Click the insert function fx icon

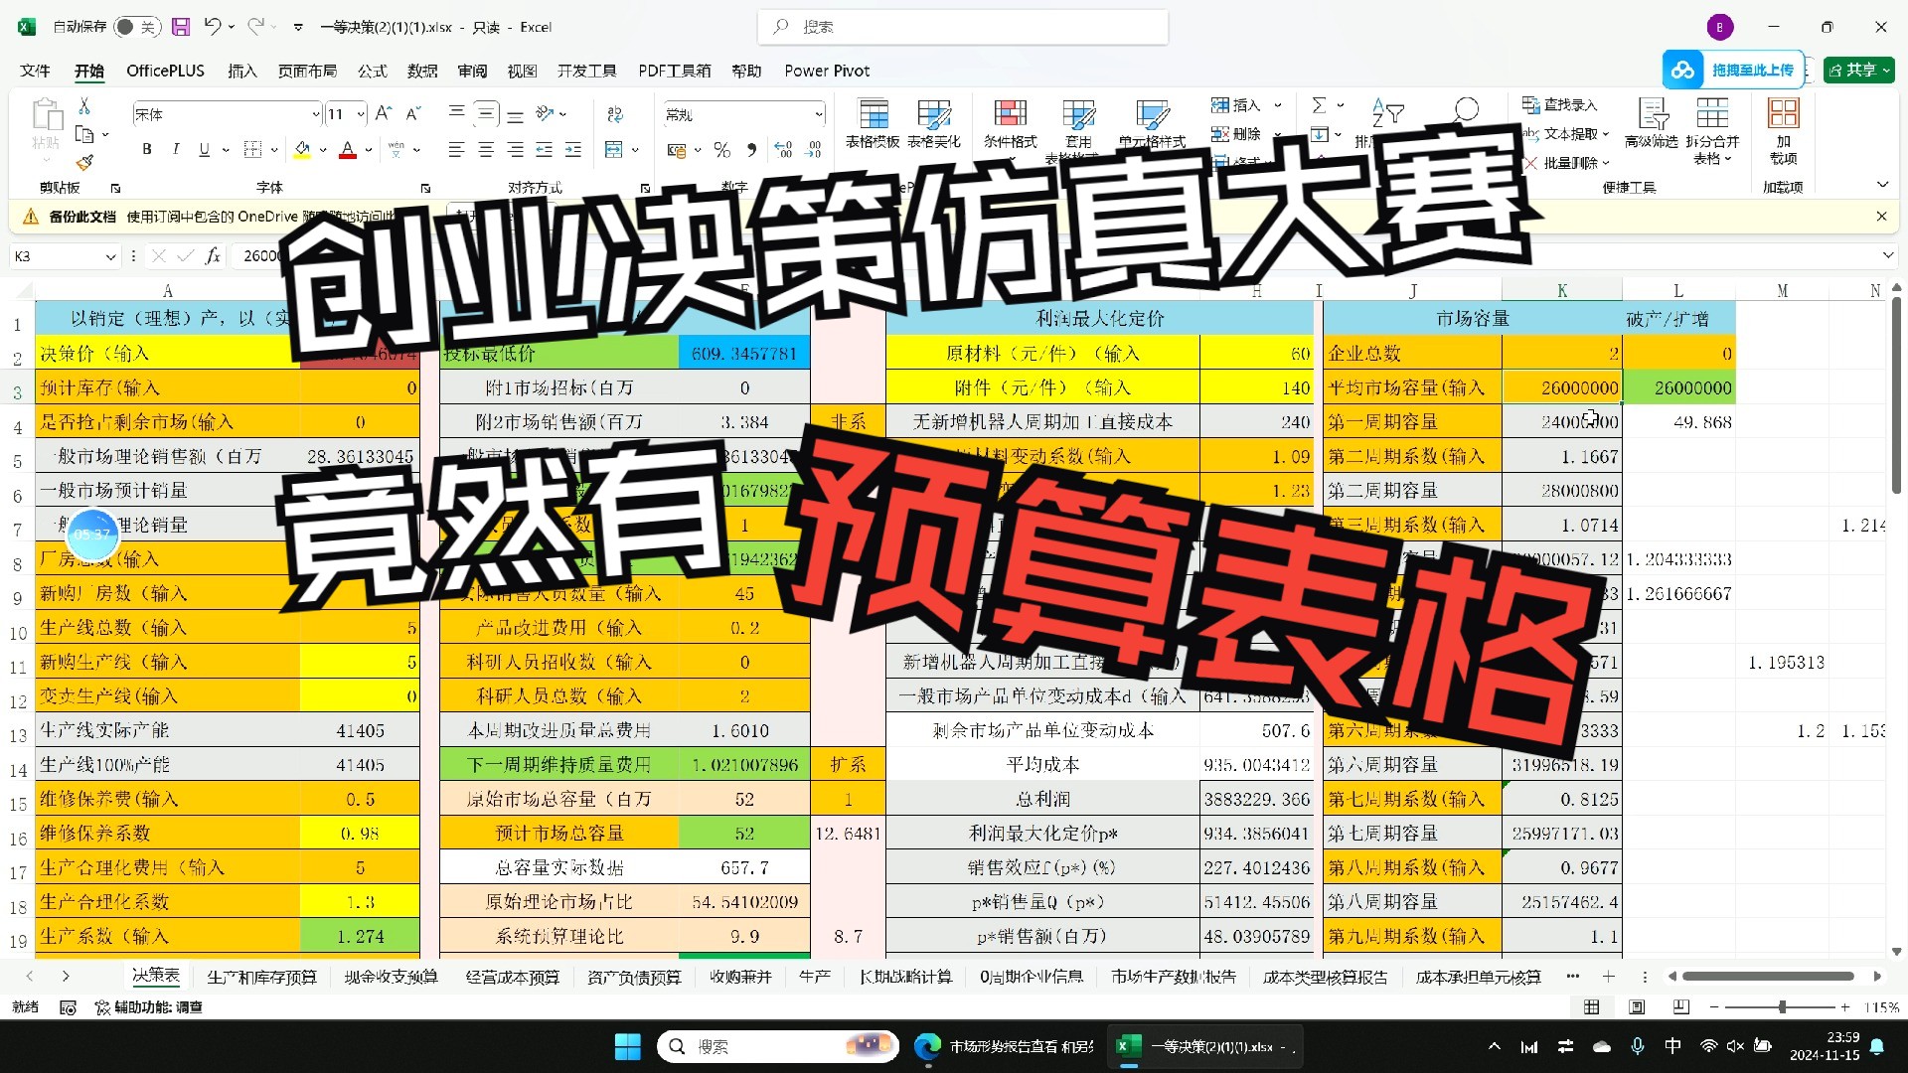click(x=213, y=256)
